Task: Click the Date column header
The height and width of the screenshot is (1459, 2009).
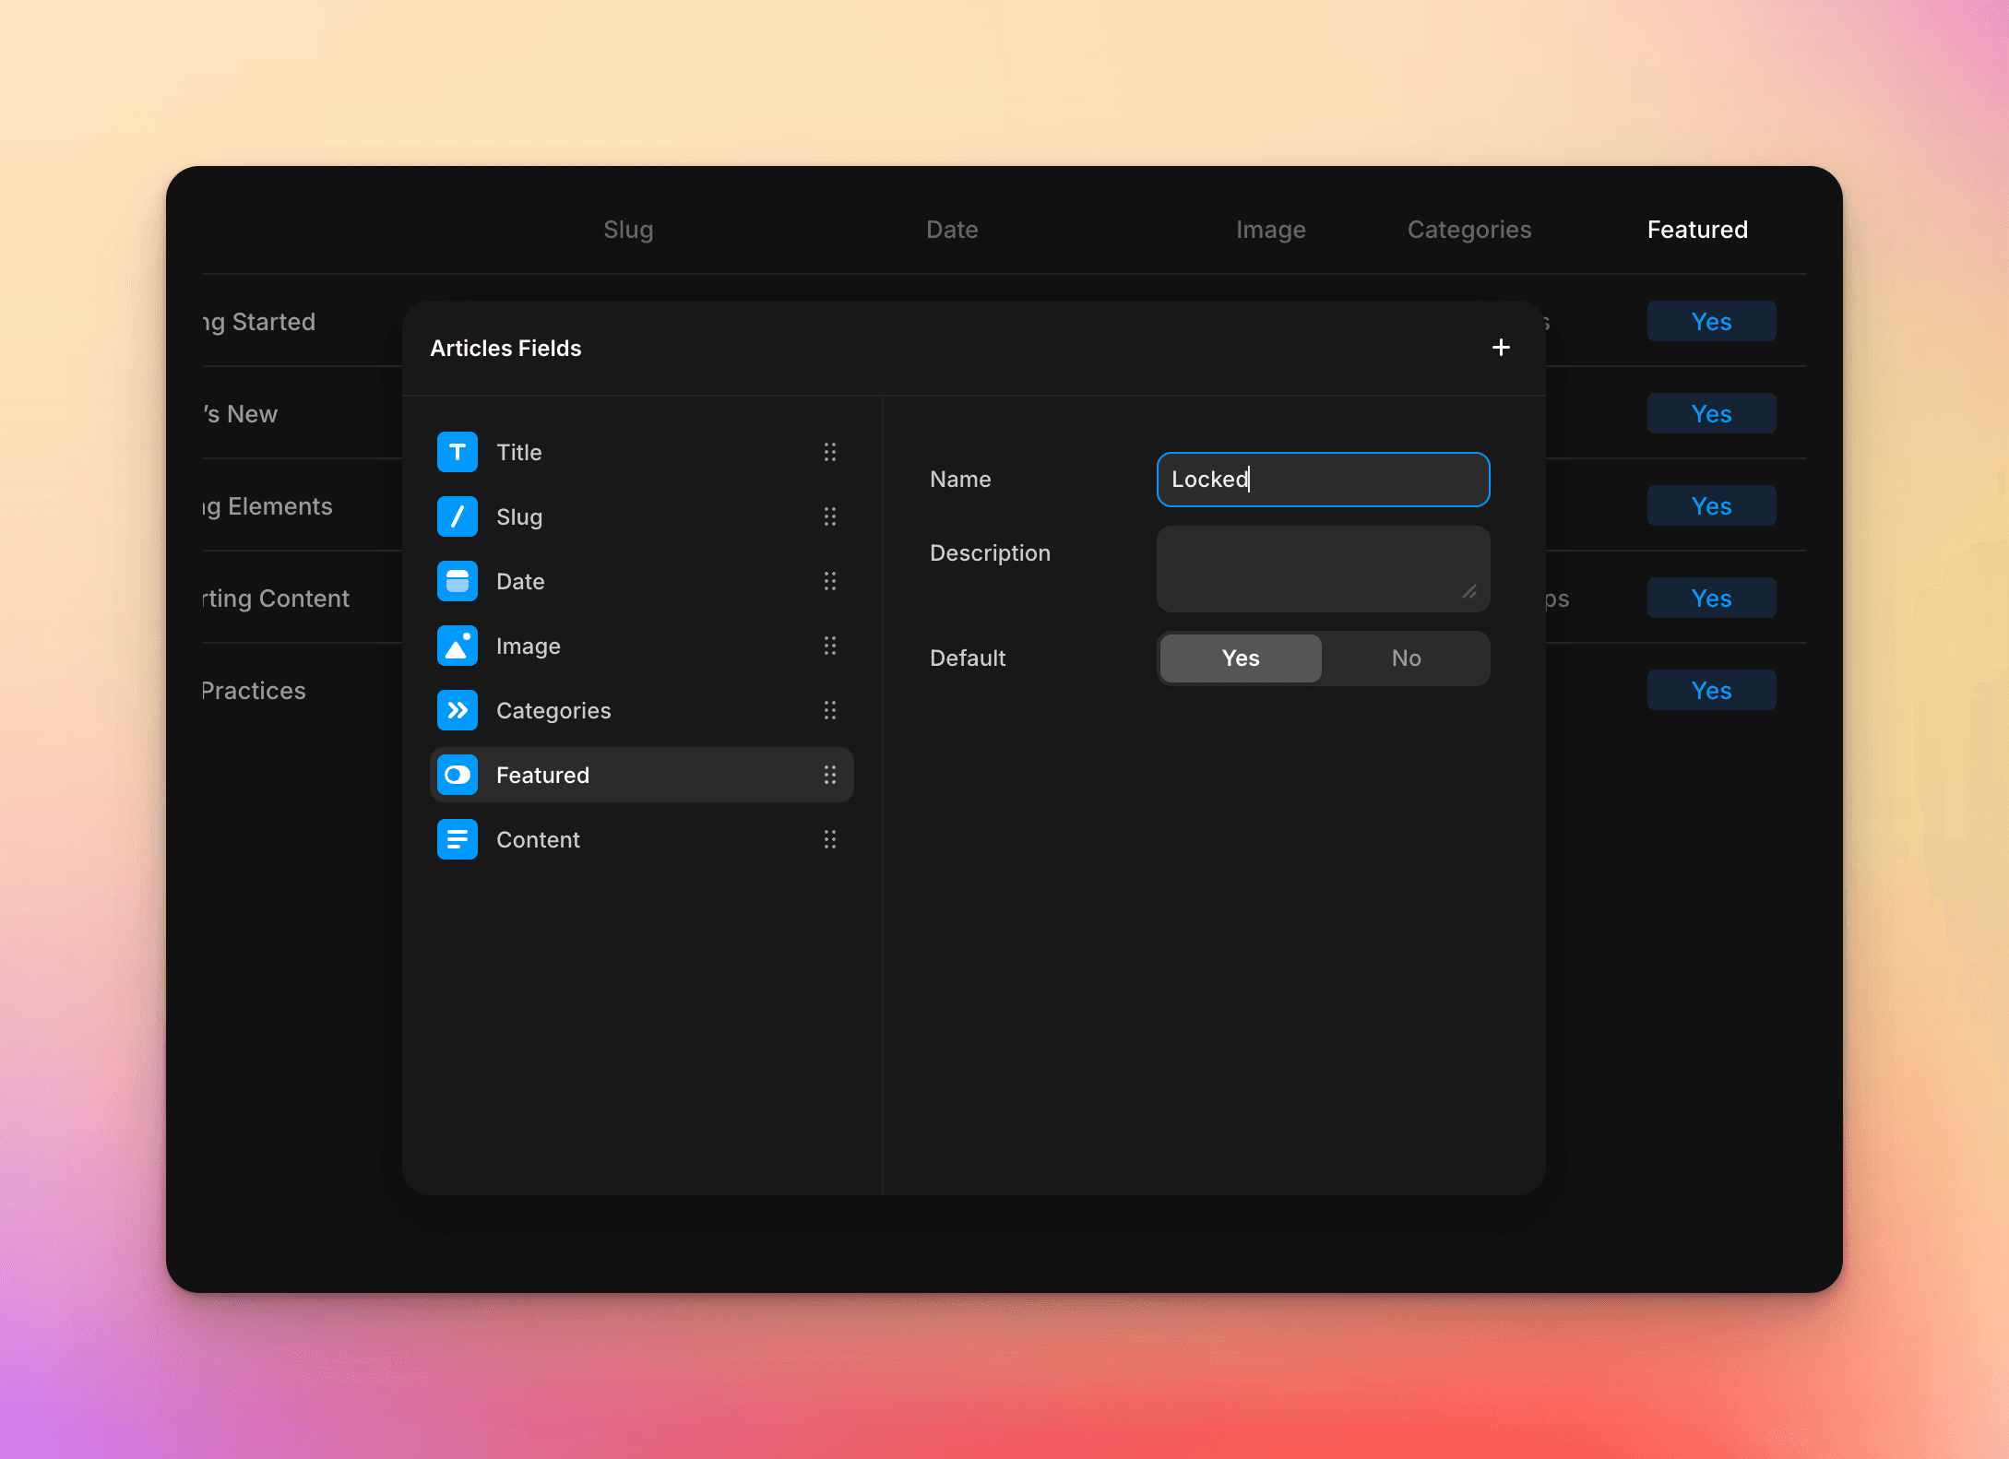Action: coord(952,230)
